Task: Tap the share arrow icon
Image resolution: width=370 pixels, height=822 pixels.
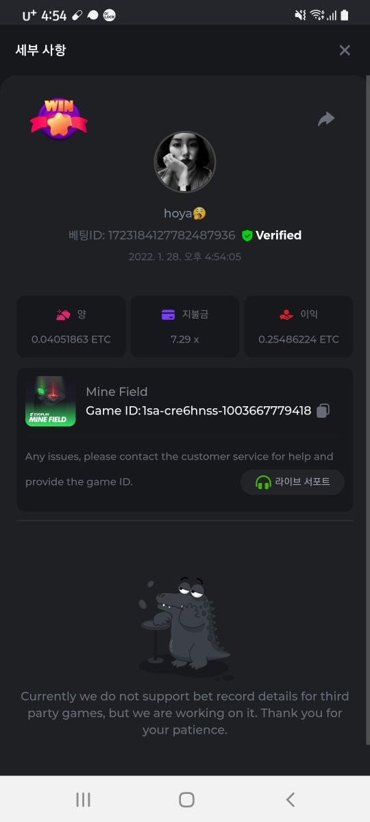Action: click(x=326, y=119)
